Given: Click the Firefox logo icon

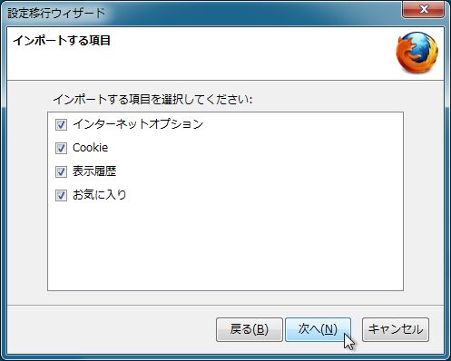Looking at the screenshot, I should tap(417, 53).
